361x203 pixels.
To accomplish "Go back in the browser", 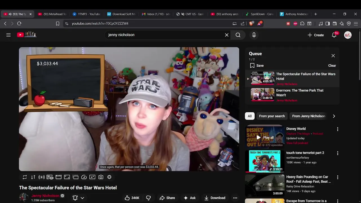I will click(x=5, y=24).
